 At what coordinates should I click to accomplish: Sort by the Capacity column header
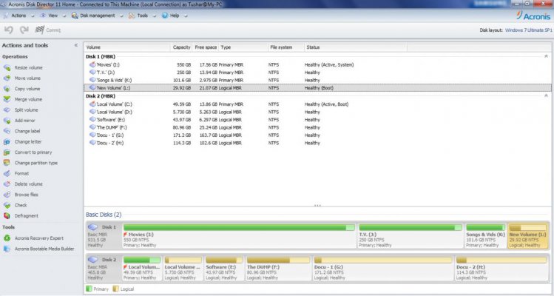182,47
